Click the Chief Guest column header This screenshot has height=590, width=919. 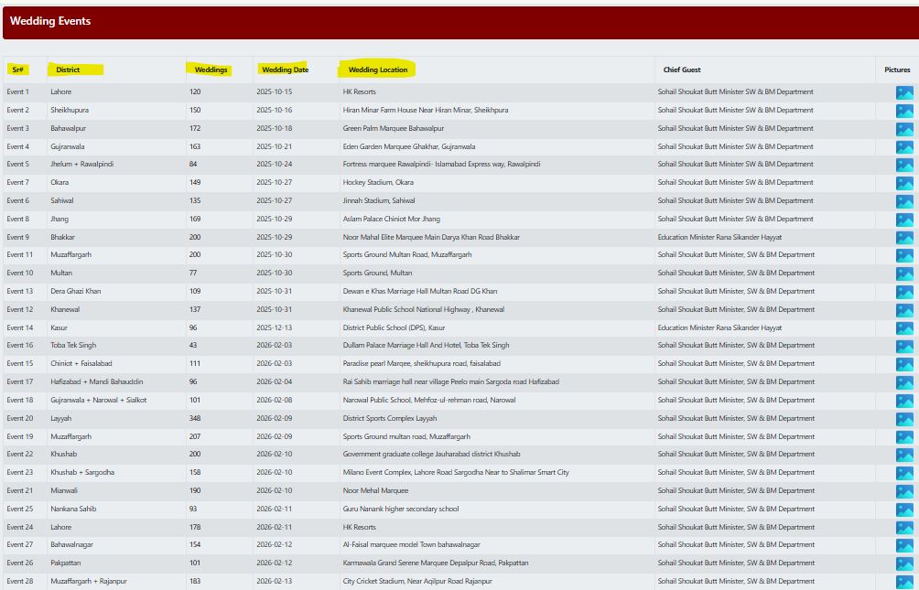[x=682, y=70]
